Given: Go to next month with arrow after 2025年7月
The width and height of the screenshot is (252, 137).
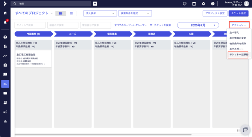Looking at the screenshot, I should tap(214, 25).
